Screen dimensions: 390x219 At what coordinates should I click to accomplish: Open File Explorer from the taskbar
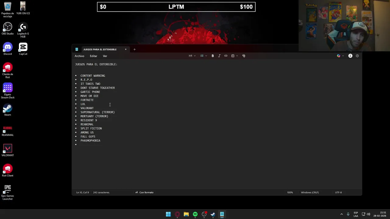pyautogui.click(x=186, y=214)
